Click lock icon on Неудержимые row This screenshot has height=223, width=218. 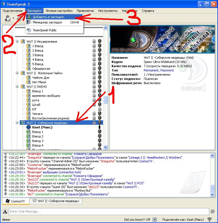click(94, 41)
